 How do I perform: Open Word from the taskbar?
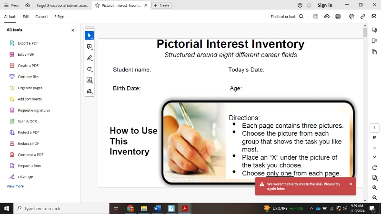coord(158,208)
